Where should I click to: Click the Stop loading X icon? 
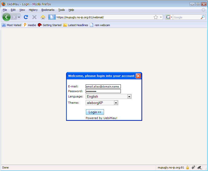(x=34, y=17)
